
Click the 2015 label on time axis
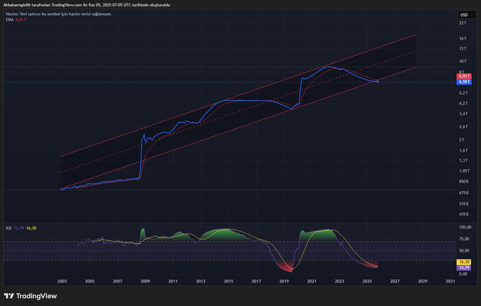pos(228,282)
